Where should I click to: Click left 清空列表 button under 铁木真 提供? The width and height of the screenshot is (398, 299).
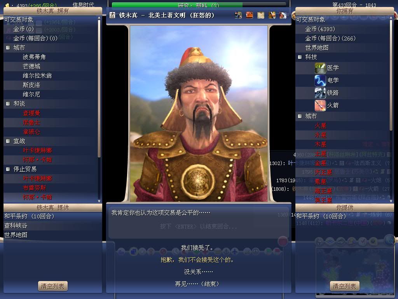(x=53, y=286)
